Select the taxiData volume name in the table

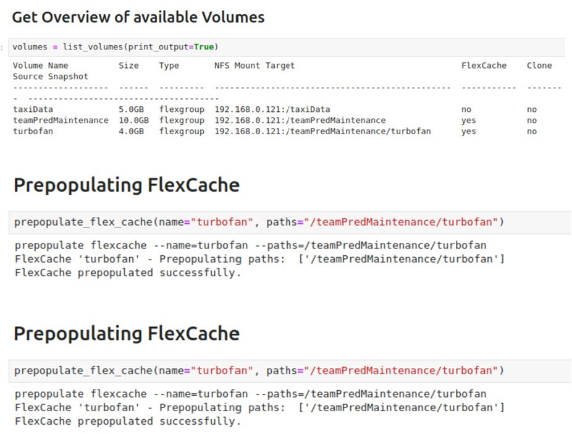pos(33,109)
